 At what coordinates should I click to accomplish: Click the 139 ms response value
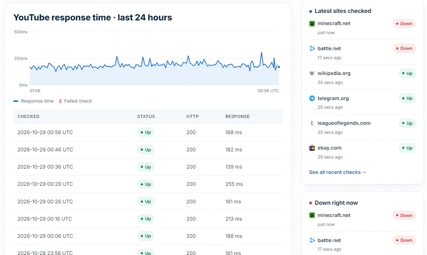click(234, 167)
